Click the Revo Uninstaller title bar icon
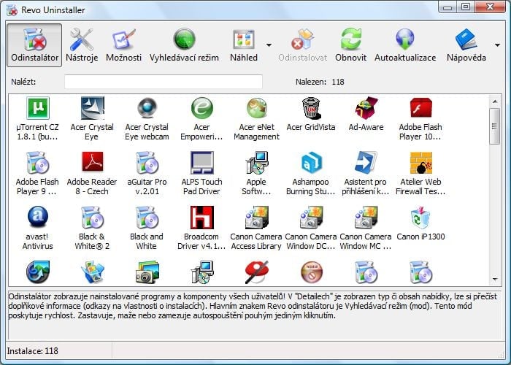This screenshot has width=511, height=365. click(12, 10)
